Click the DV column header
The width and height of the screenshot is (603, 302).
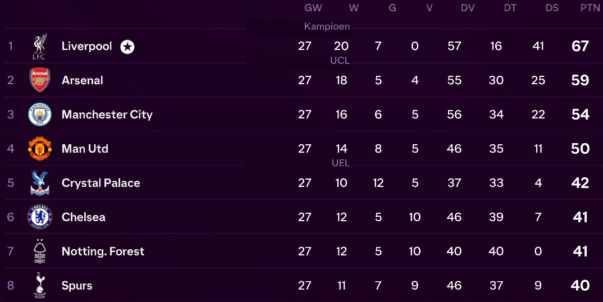click(468, 8)
